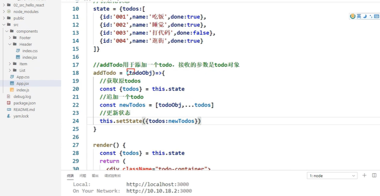
Task: Click the moon icon in IME toolbar
Action: pos(365,16)
